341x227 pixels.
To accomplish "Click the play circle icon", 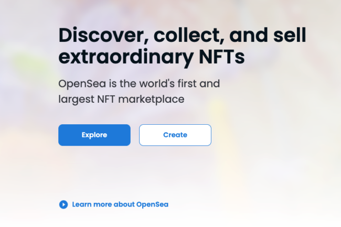I will click(63, 204).
